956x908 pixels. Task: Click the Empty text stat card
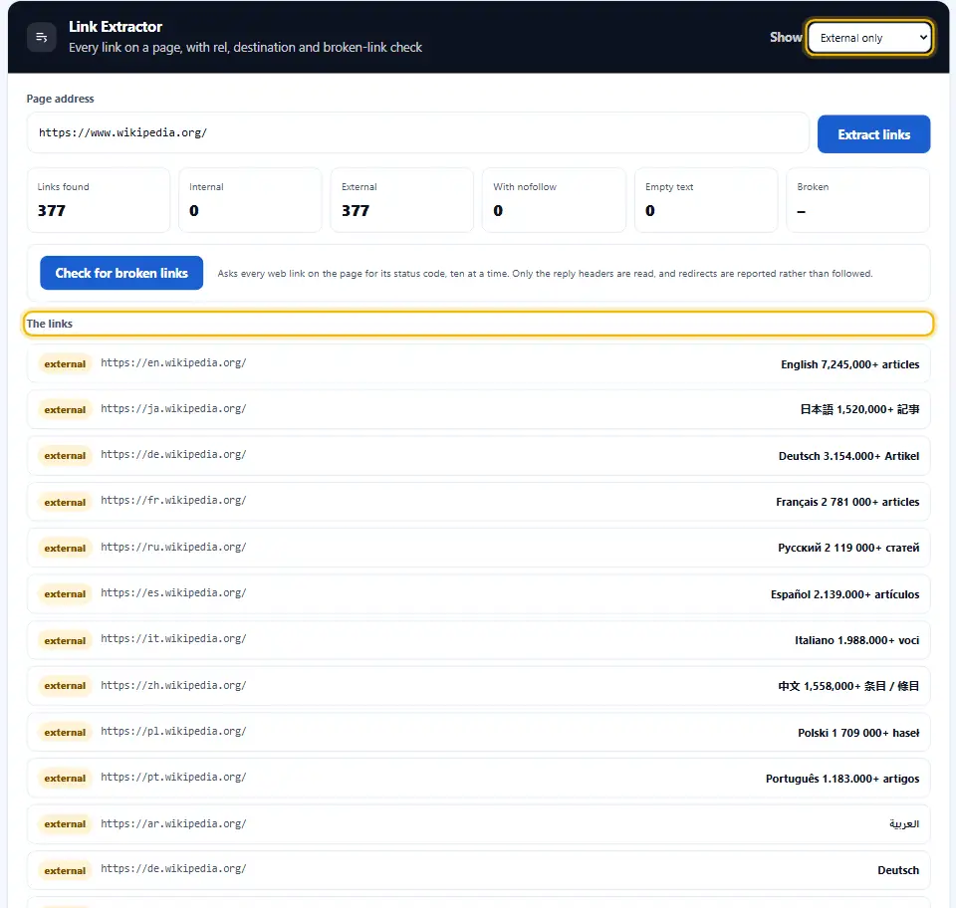point(706,200)
